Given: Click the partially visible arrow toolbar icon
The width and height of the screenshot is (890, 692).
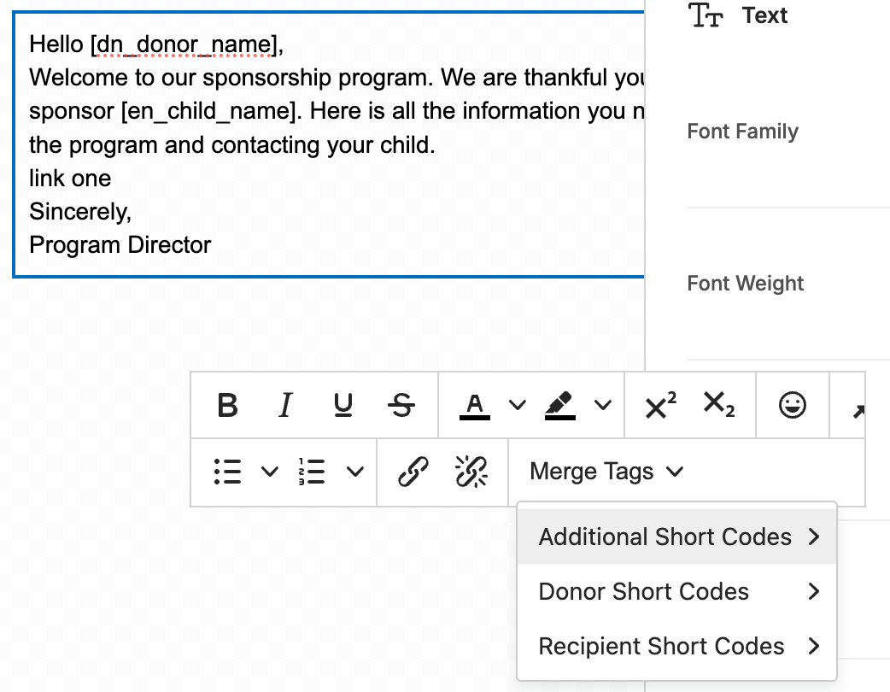Looking at the screenshot, I should pyautogui.click(x=858, y=410).
